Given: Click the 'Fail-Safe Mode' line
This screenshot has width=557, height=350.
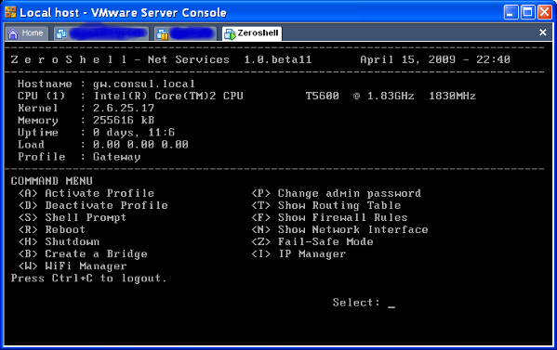Looking at the screenshot, I should tap(312, 242).
